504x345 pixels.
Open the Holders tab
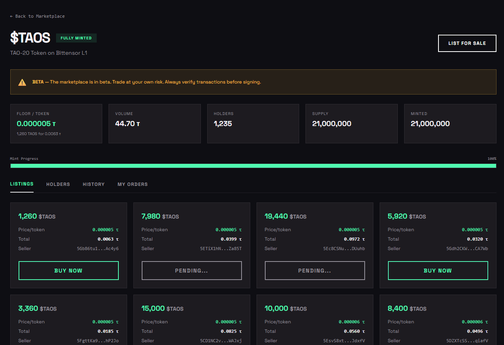coord(58,184)
